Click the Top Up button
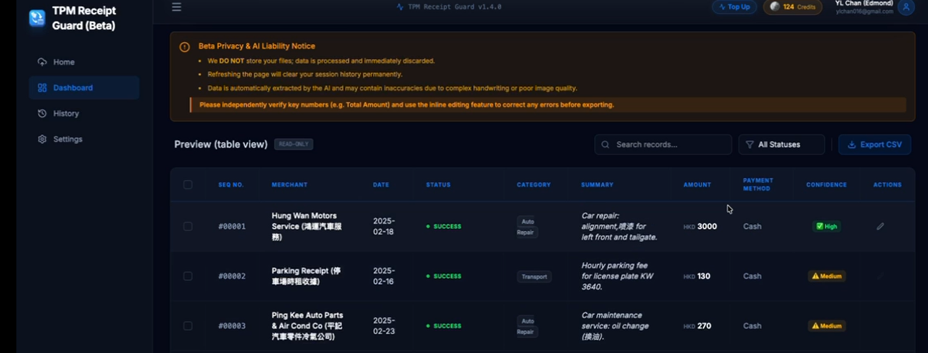This screenshot has height=353, width=928. pyautogui.click(x=734, y=7)
